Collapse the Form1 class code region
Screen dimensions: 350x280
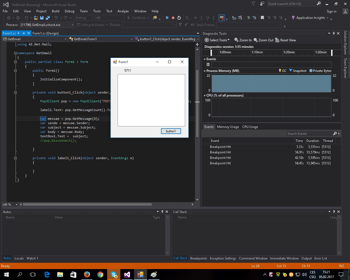point(16,62)
